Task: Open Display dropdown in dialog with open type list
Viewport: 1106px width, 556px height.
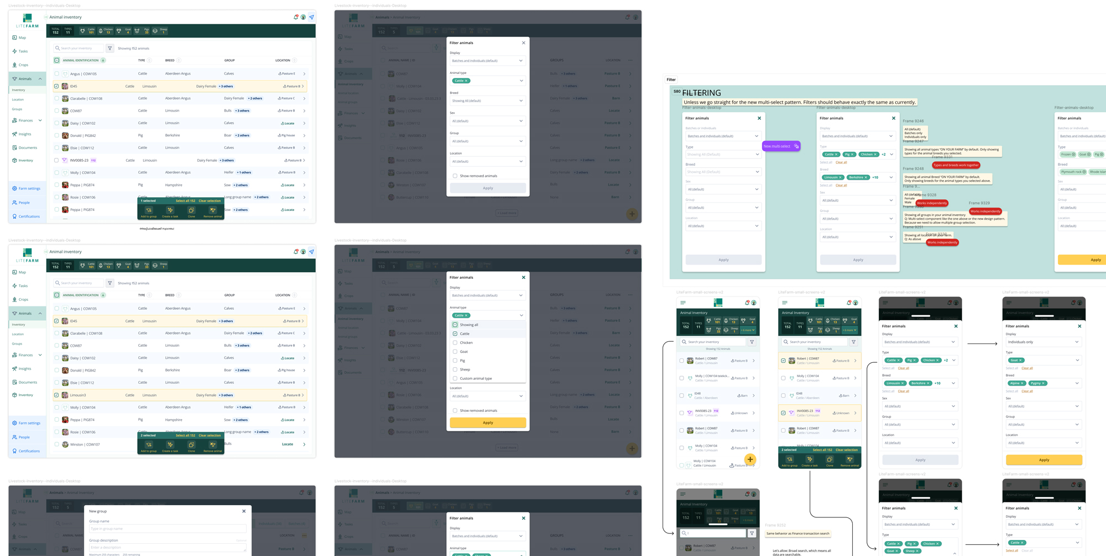Action: click(x=488, y=295)
